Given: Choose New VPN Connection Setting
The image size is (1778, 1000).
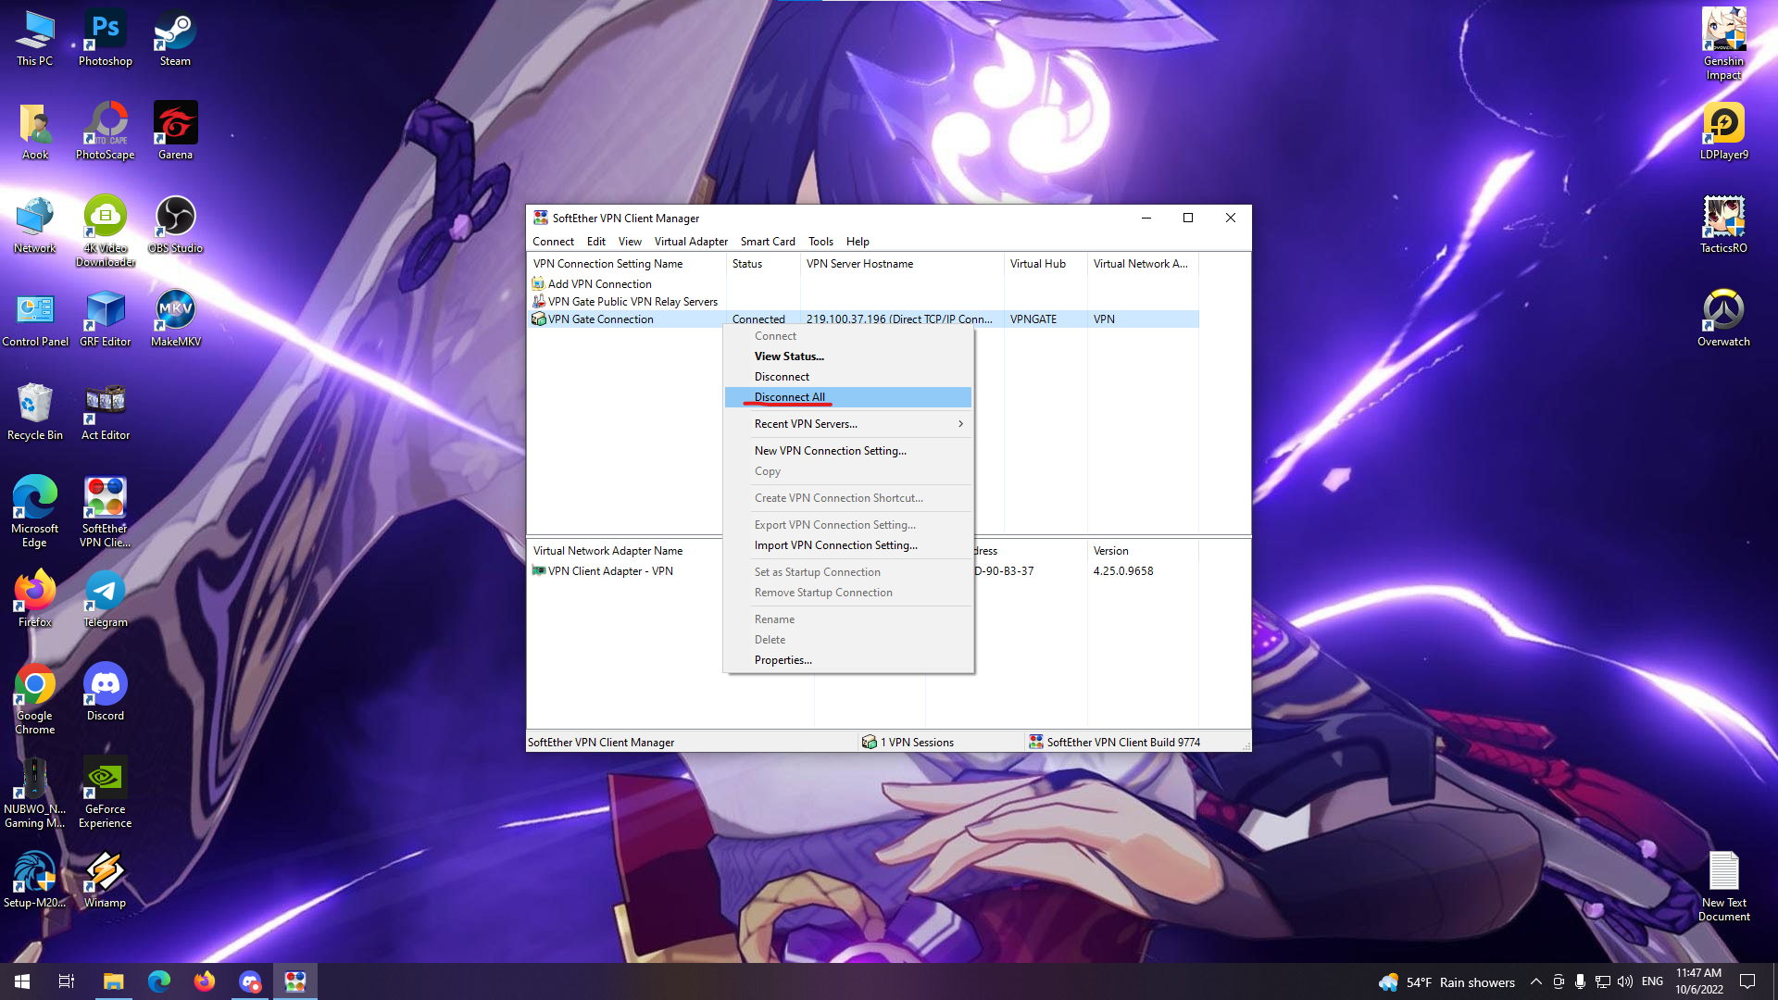Looking at the screenshot, I should click(x=848, y=451).
